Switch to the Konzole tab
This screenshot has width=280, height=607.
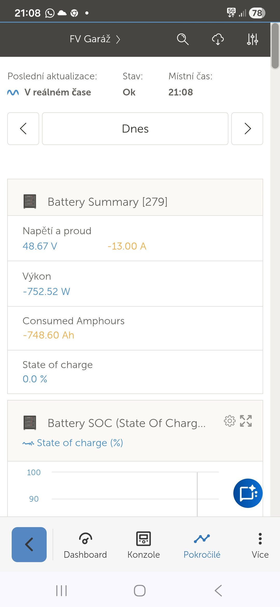click(x=144, y=545)
